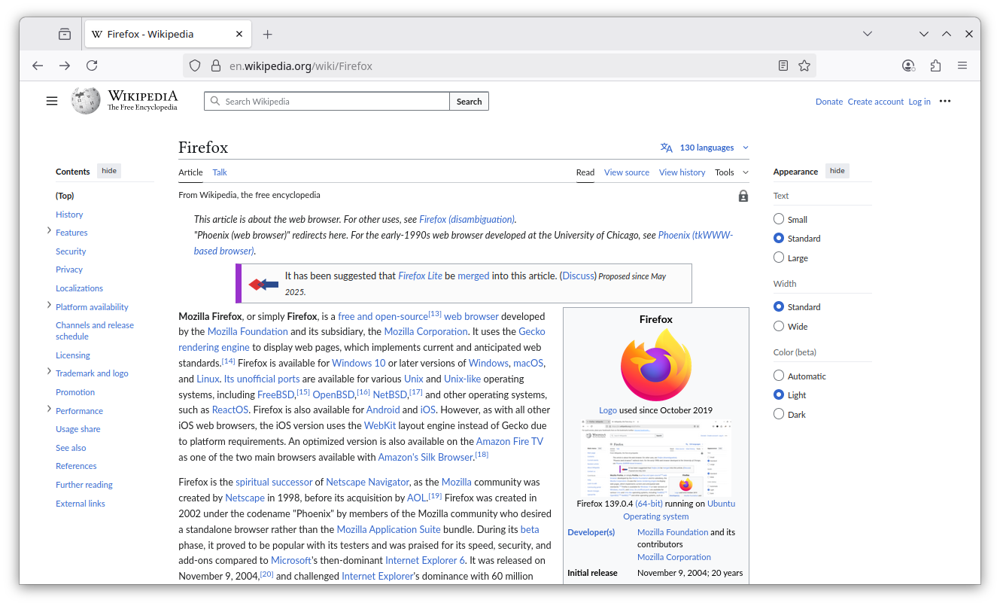Screen dimensions: 1000x606
Task: Open the three-dot personal tools menu
Action: 945,101
